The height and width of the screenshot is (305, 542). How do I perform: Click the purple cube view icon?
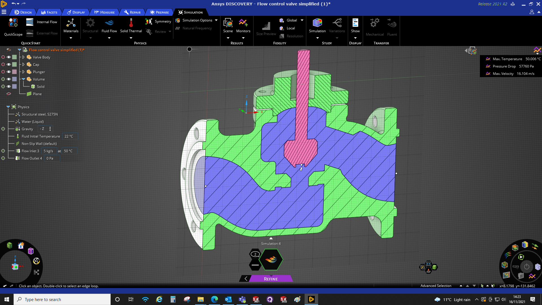pyautogui.click(x=31, y=251)
